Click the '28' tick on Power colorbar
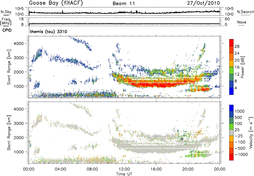The image size is (254, 176). pos(237,46)
